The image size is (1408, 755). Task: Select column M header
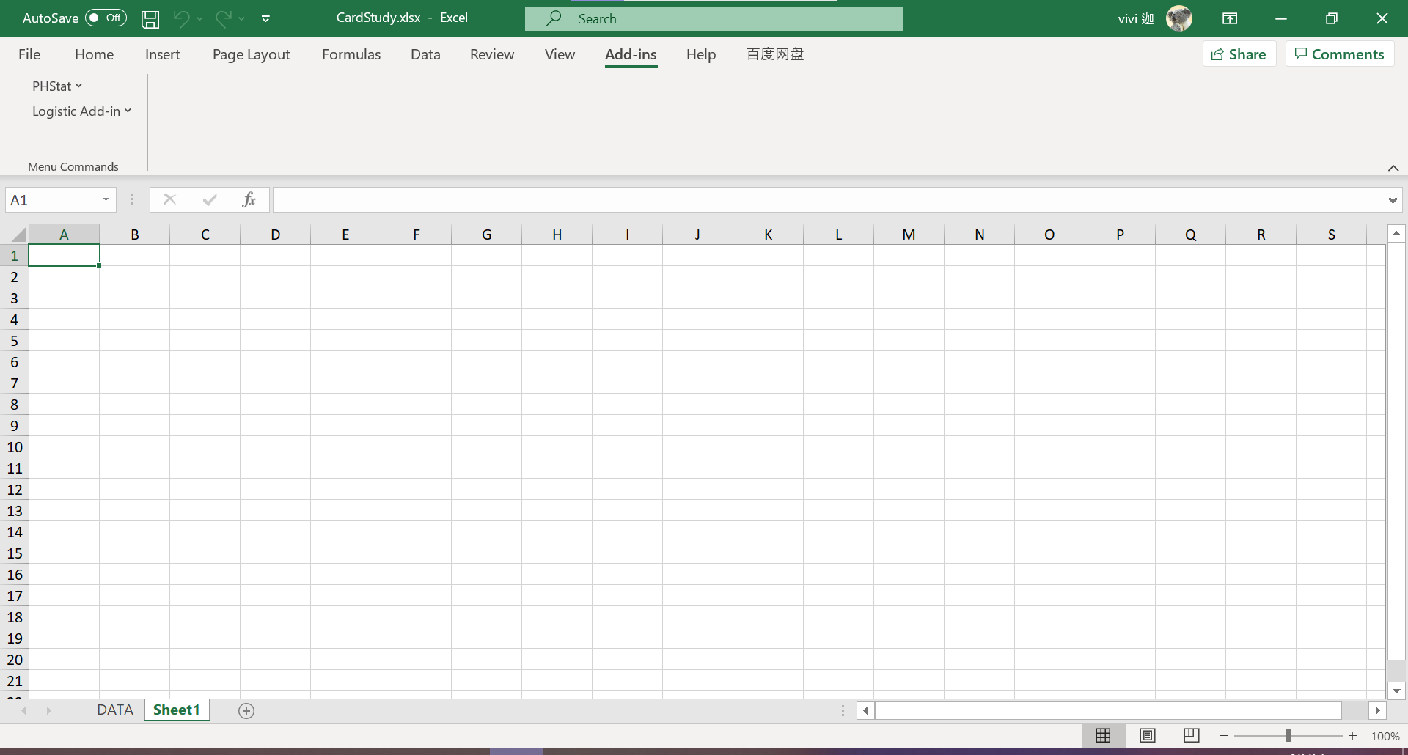coord(909,235)
